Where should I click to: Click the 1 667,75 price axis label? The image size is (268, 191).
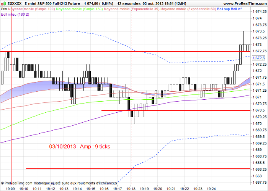click(x=260, y=183)
